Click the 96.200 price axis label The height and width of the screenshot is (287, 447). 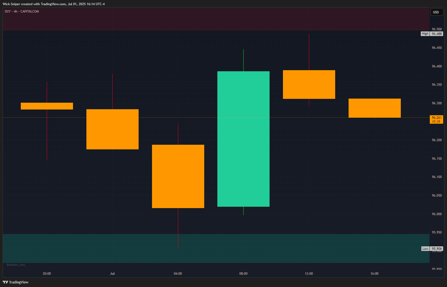click(437, 140)
